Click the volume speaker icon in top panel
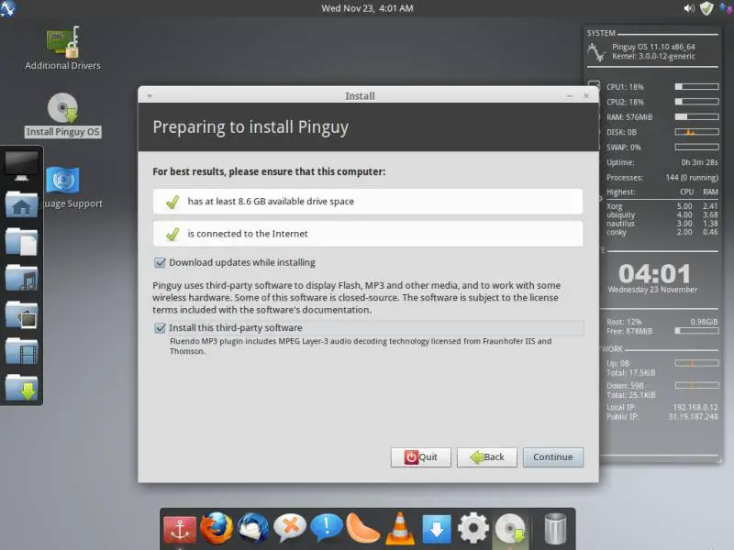 pos(689,8)
